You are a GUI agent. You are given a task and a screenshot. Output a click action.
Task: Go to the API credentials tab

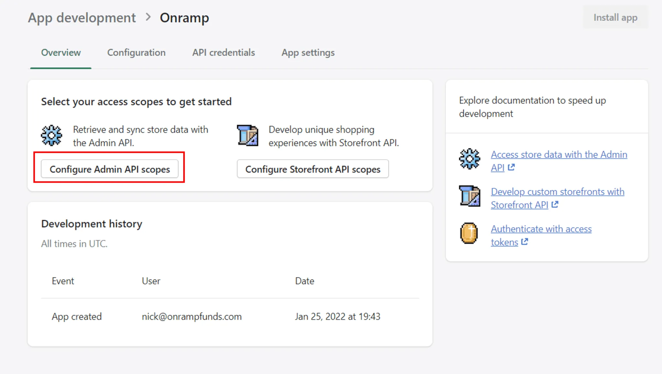coord(224,52)
